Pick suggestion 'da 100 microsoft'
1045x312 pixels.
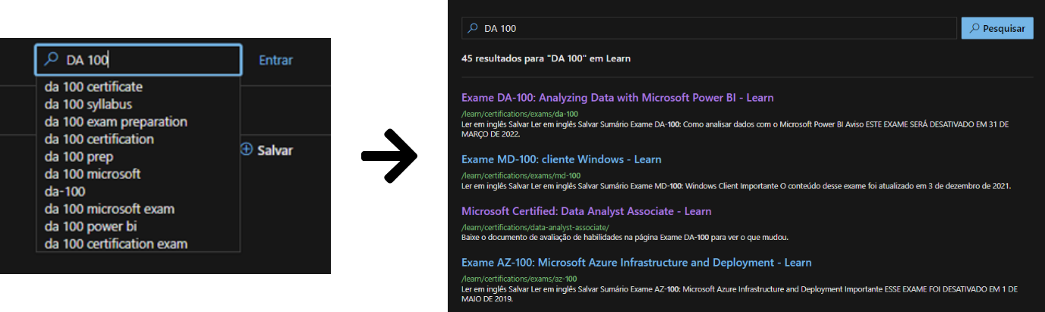click(x=93, y=175)
